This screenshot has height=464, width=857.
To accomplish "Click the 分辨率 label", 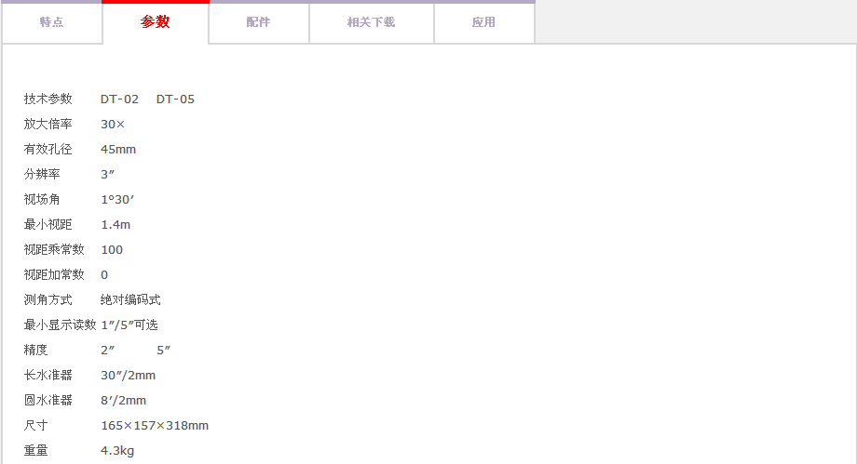I will coord(42,175).
